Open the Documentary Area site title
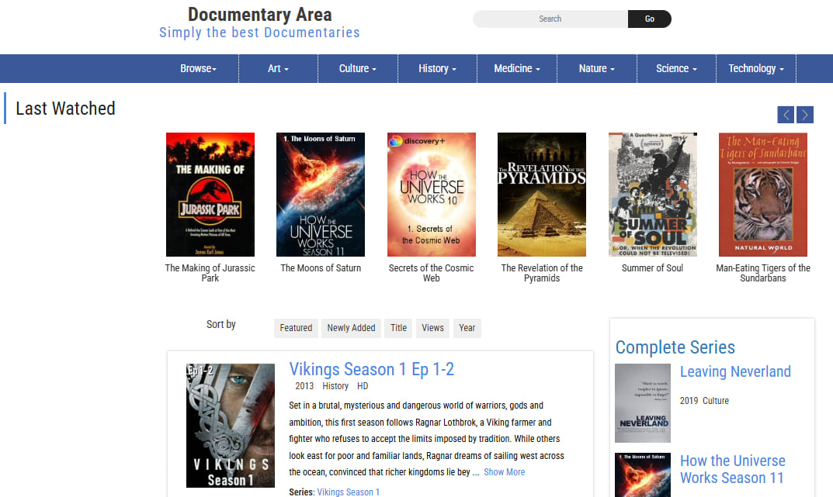 click(x=260, y=14)
